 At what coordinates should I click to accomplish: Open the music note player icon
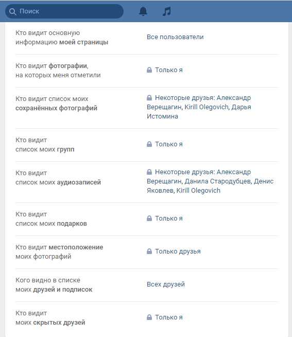[167, 11]
